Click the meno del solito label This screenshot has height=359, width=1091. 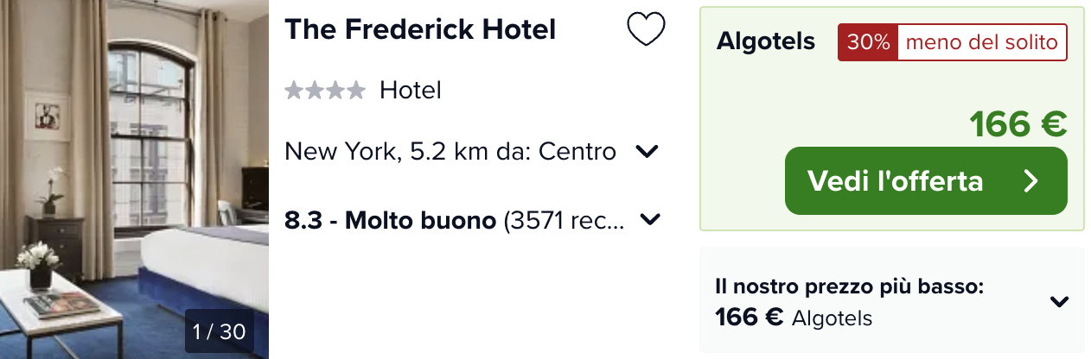pyautogui.click(x=982, y=42)
